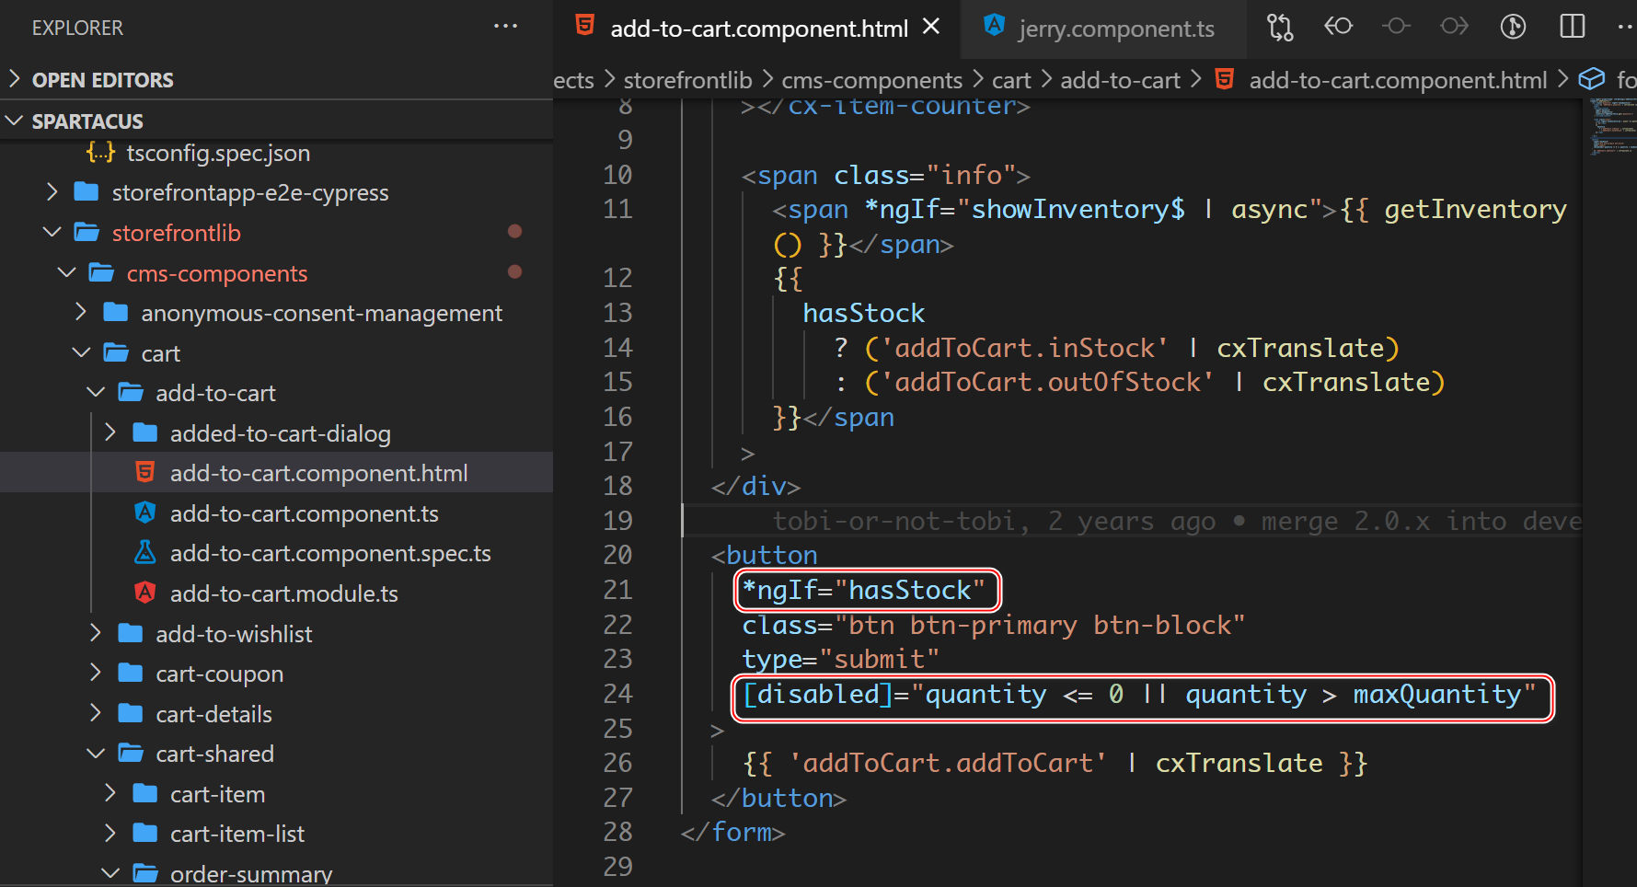Click storefrontlib breadcrumb segment

687,80
